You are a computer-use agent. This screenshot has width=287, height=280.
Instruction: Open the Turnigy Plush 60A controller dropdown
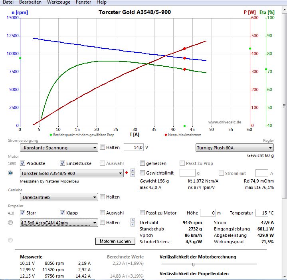[235, 148]
